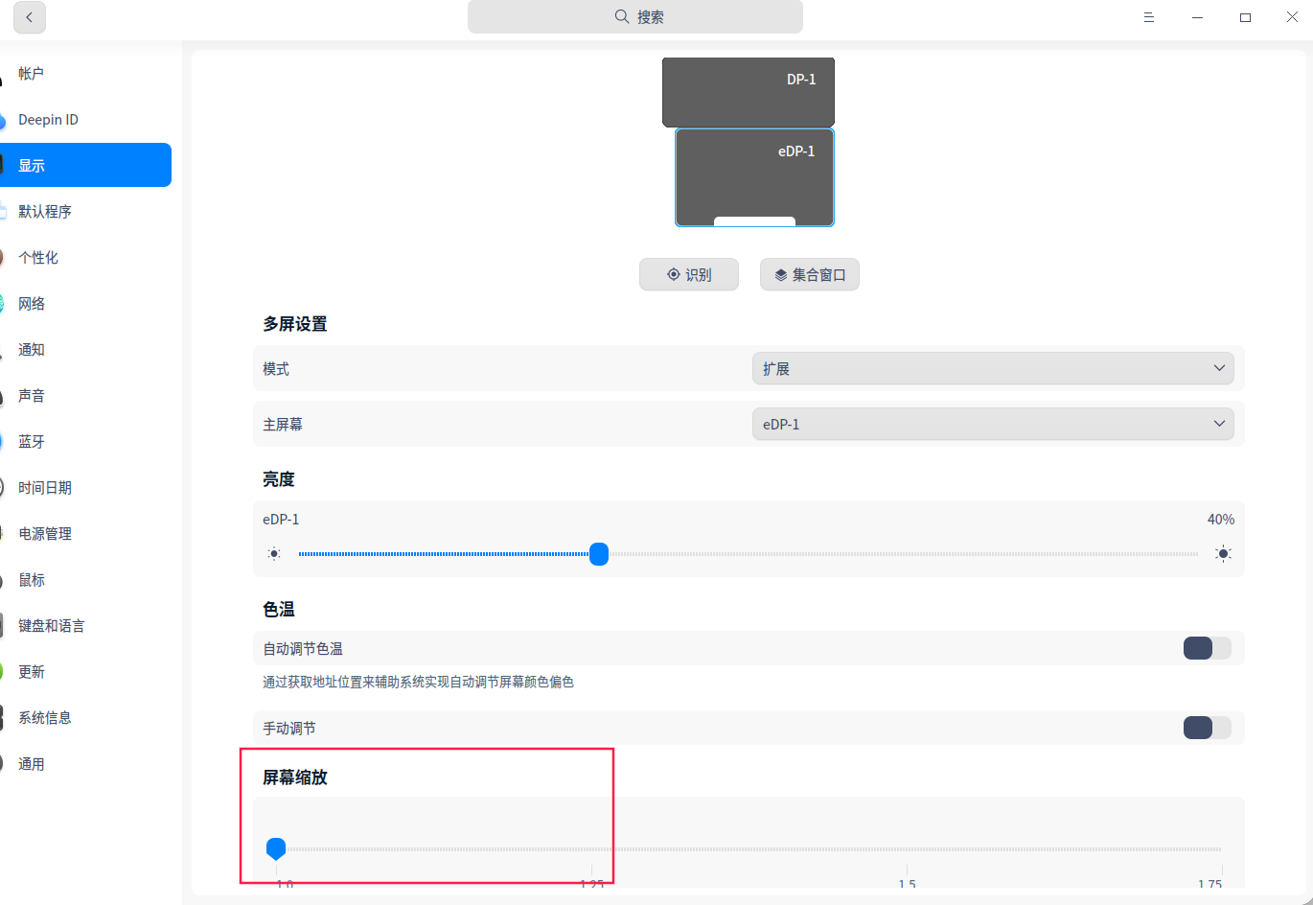Open 通知 settings
Image resolution: width=1313 pixels, height=905 pixels.
85,350
